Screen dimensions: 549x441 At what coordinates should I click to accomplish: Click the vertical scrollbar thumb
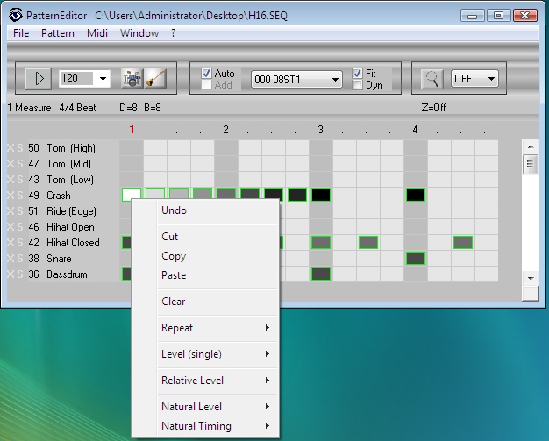click(x=531, y=164)
